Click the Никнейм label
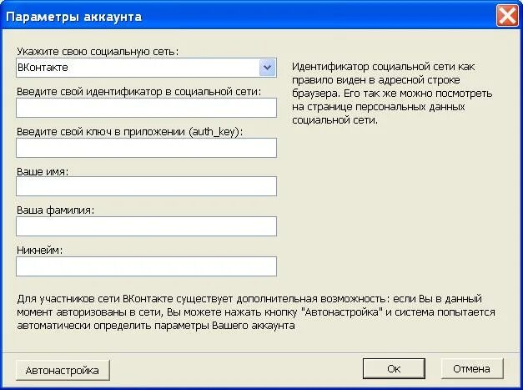The image size is (523, 390). pyautogui.click(x=40, y=250)
